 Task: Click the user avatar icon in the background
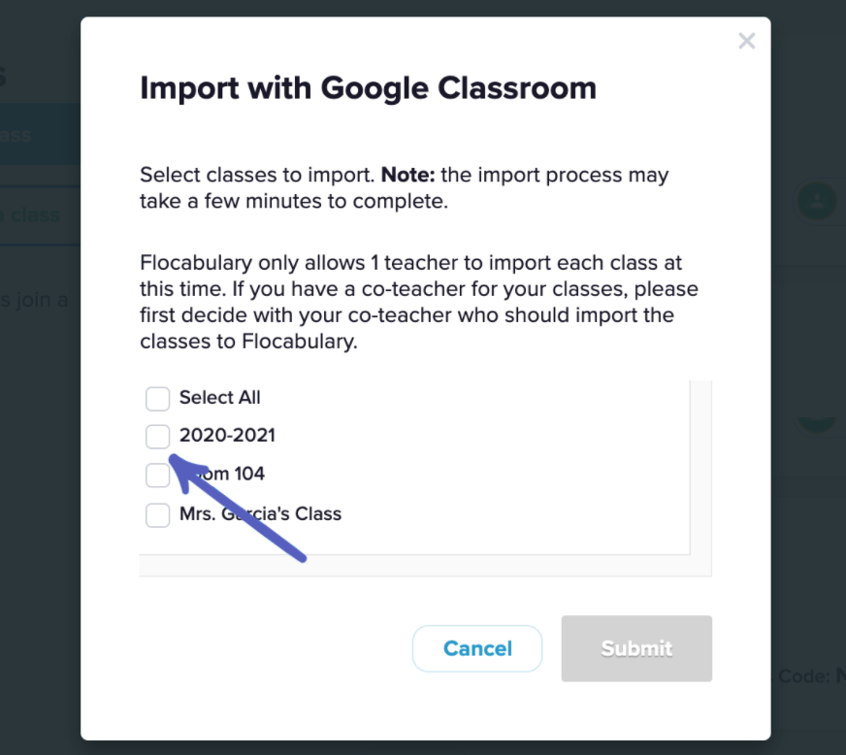click(x=815, y=201)
